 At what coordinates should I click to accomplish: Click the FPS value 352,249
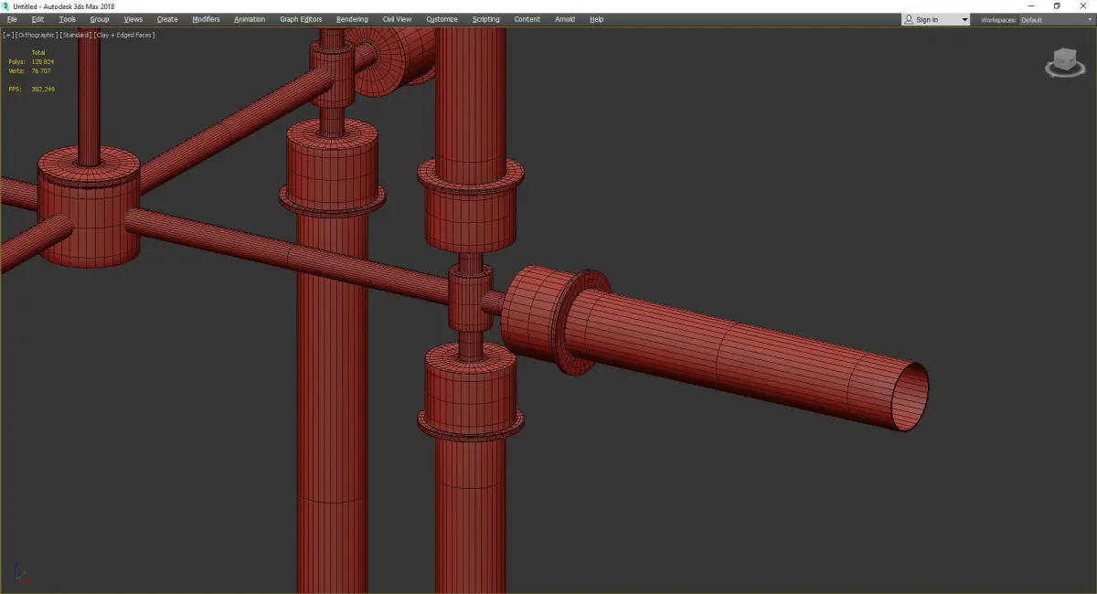pos(43,89)
